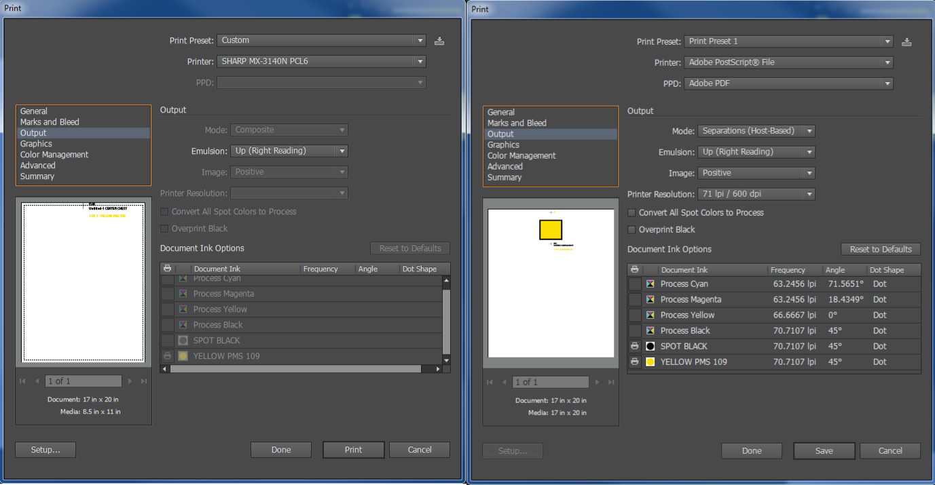Click Process Magenta ink type icon, right dialog
935x485 pixels.
click(x=650, y=299)
